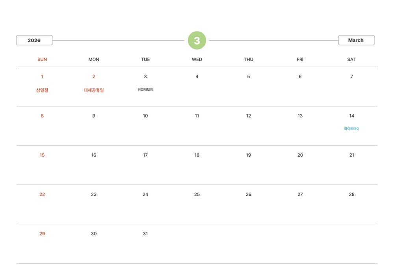Select the SAT column header
The image size is (394, 279).
click(352, 60)
